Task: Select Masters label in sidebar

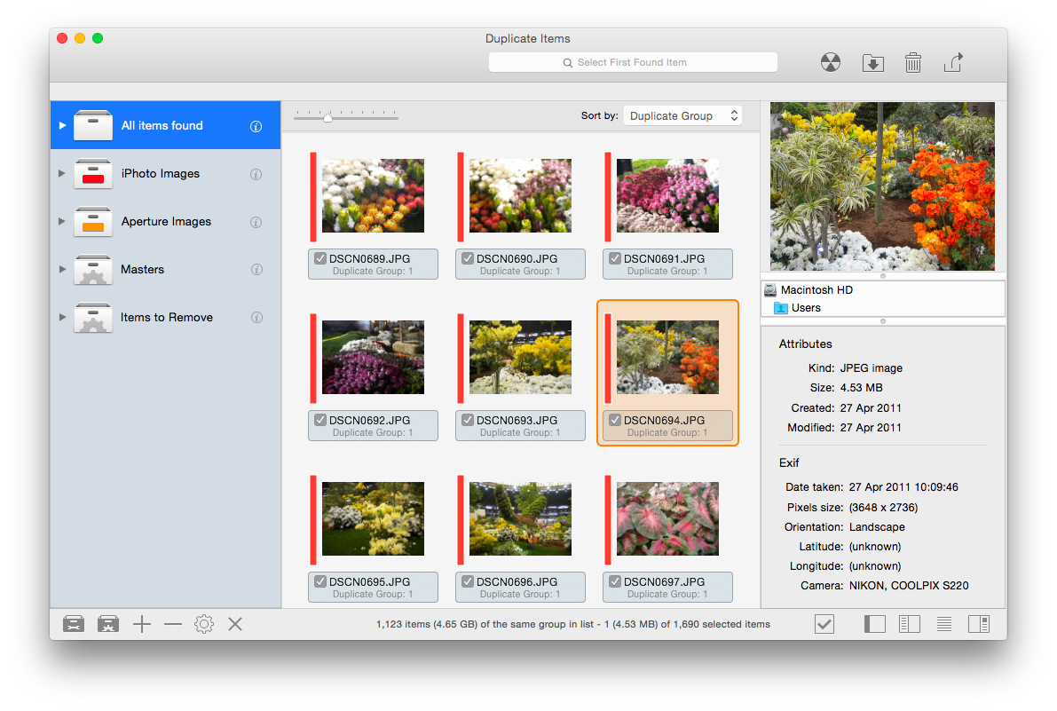Action: (142, 270)
